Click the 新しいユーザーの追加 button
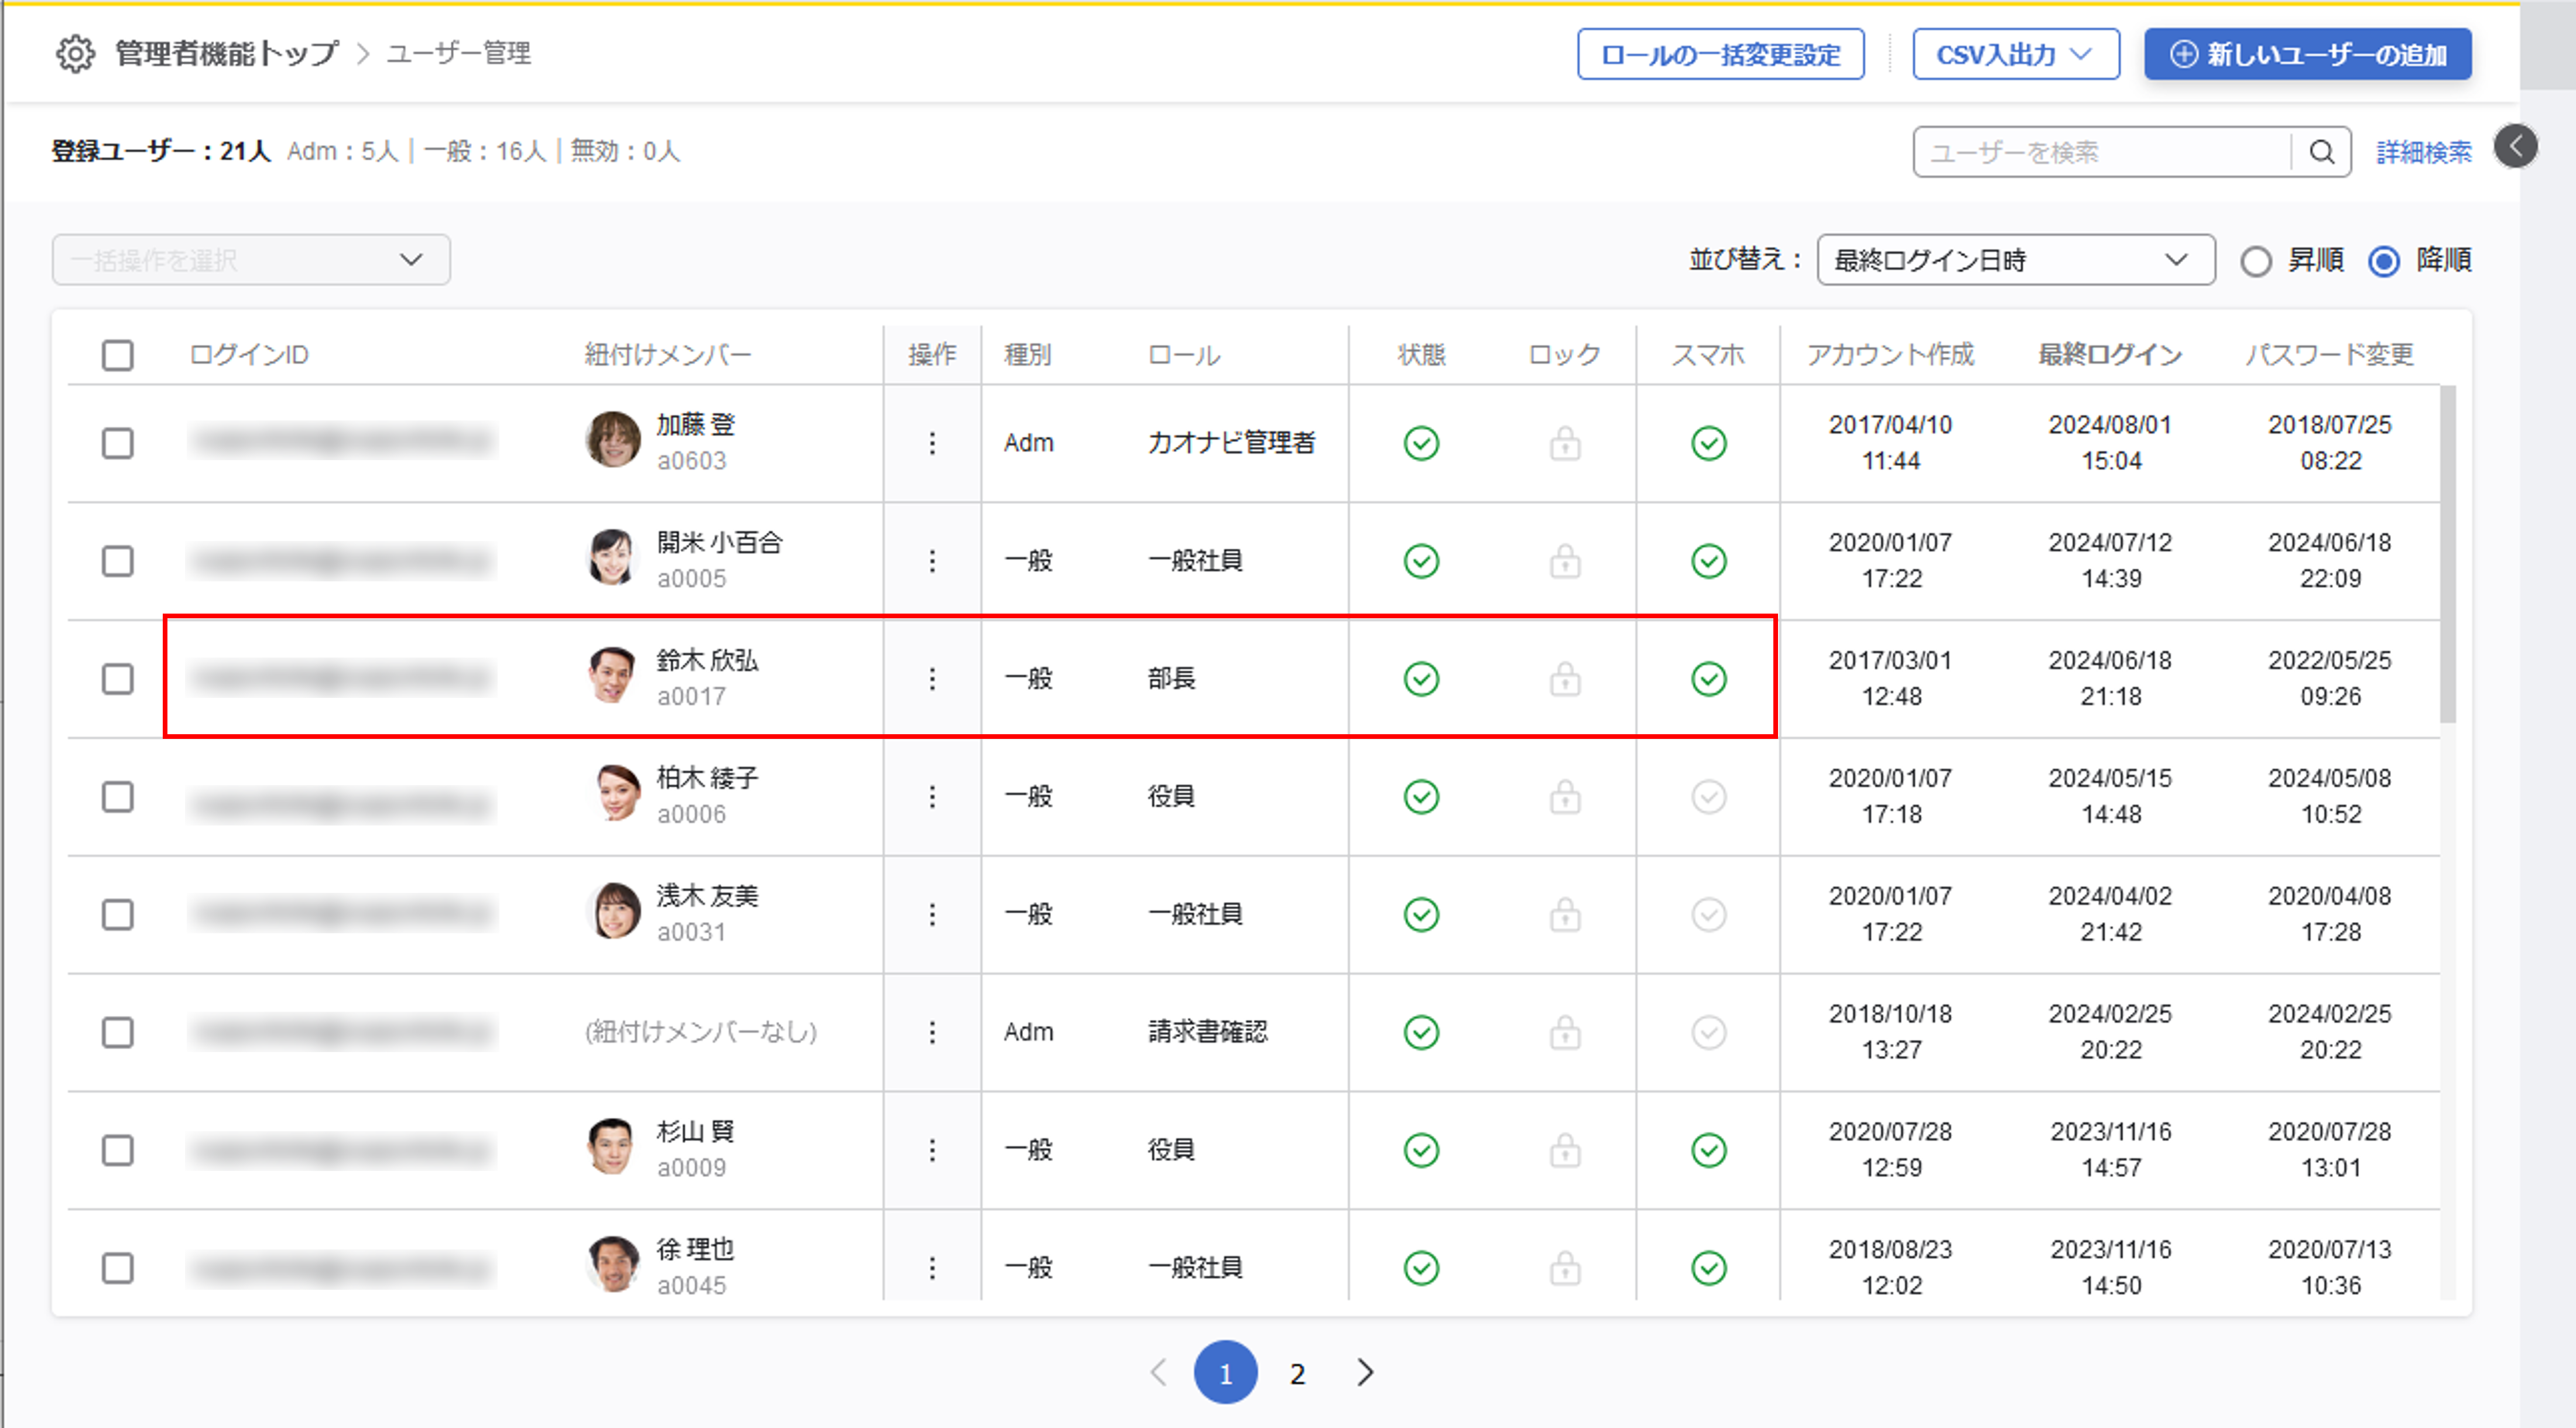Screen dimensions: 2576x1428 pos(2307,54)
